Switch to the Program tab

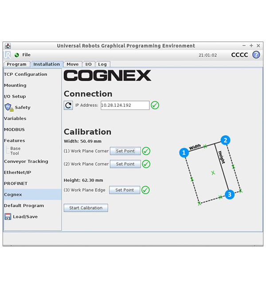click(16, 64)
